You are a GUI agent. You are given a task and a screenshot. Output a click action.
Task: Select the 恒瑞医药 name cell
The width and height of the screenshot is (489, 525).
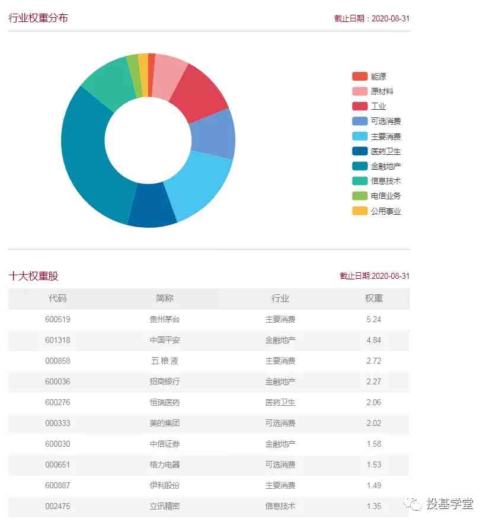click(165, 402)
